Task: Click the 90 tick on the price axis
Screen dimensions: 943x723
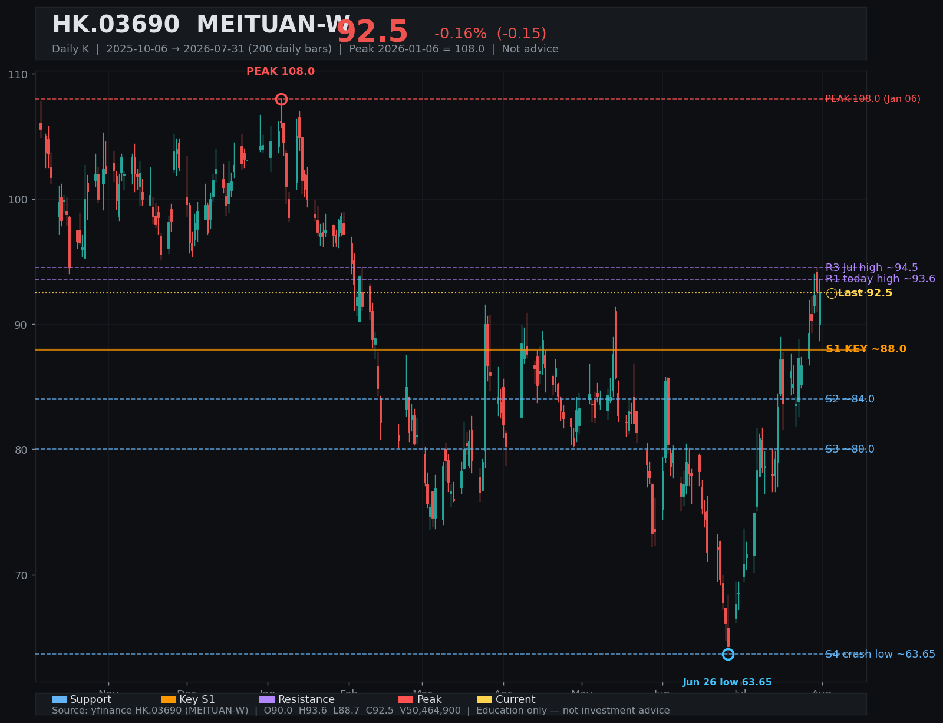Action: [x=21, y=325]
